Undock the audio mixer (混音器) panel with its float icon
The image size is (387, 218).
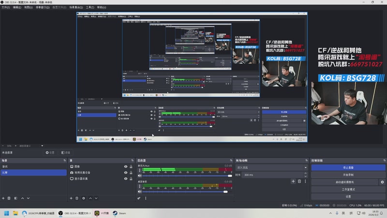click(231, 160)
